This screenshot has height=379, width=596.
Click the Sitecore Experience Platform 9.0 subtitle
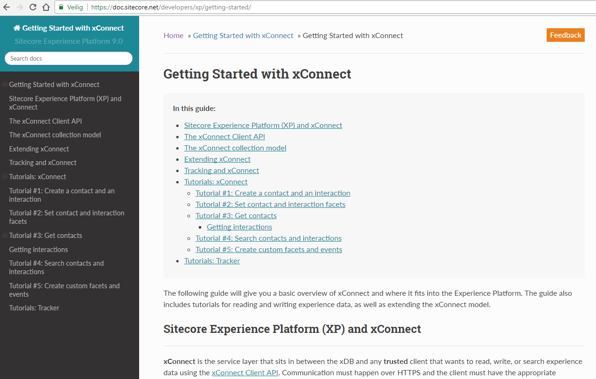pyautogui.click(x=69, y=41)
